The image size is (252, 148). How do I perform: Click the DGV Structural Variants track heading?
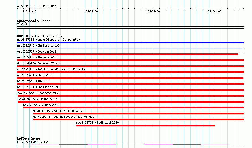(x=40, y=36)
